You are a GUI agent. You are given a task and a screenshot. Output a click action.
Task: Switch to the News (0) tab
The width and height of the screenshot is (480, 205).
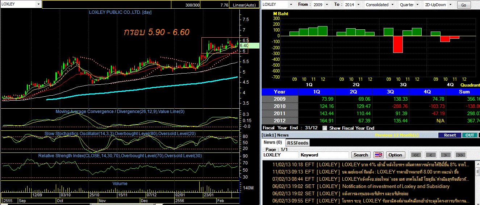click(x=273, y=142)
